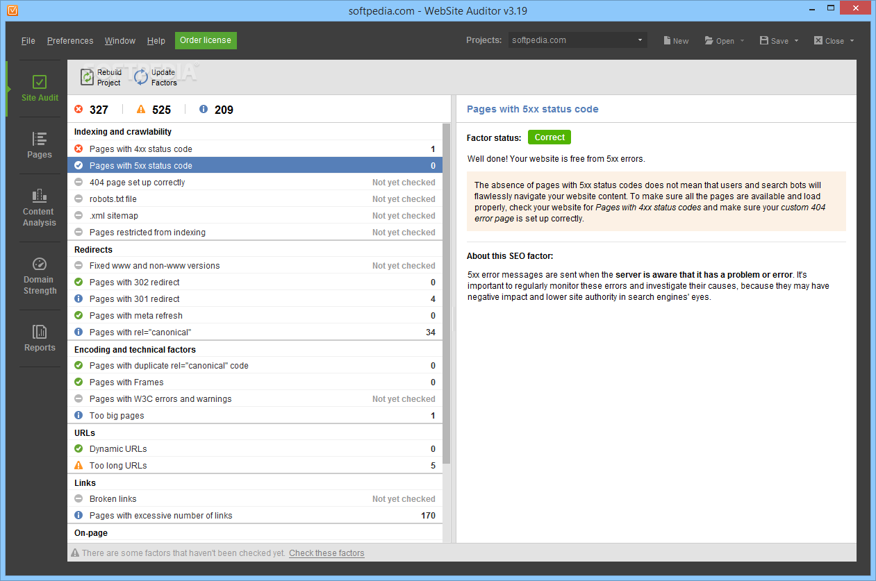Screen dimensions: 876x581
Task: Click the Close project icon
Action: click(818, 40)
